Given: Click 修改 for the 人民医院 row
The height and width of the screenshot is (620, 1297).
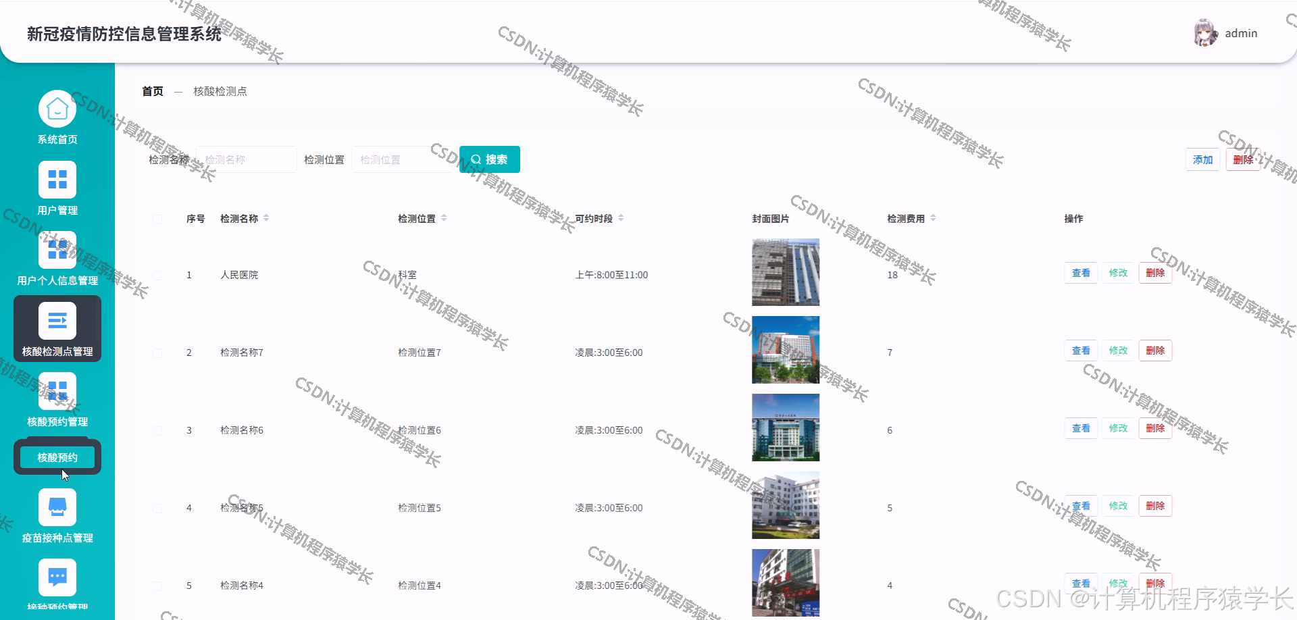Looking at the screenshot, I should click(x=1118, y=273).
